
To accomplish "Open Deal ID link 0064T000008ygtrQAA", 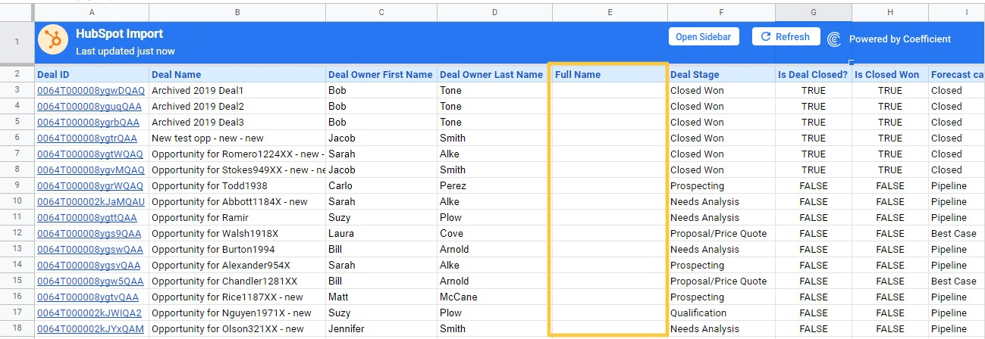I will [x=87, y=138].
